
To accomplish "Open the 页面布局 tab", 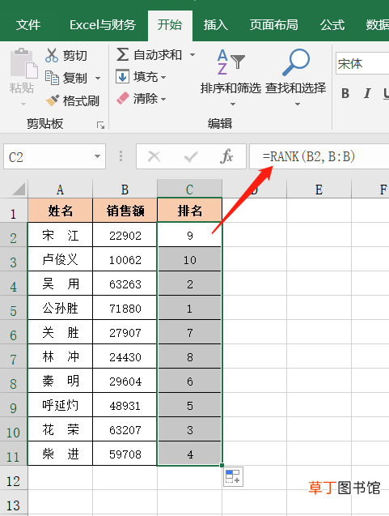I will click(273, 24).
